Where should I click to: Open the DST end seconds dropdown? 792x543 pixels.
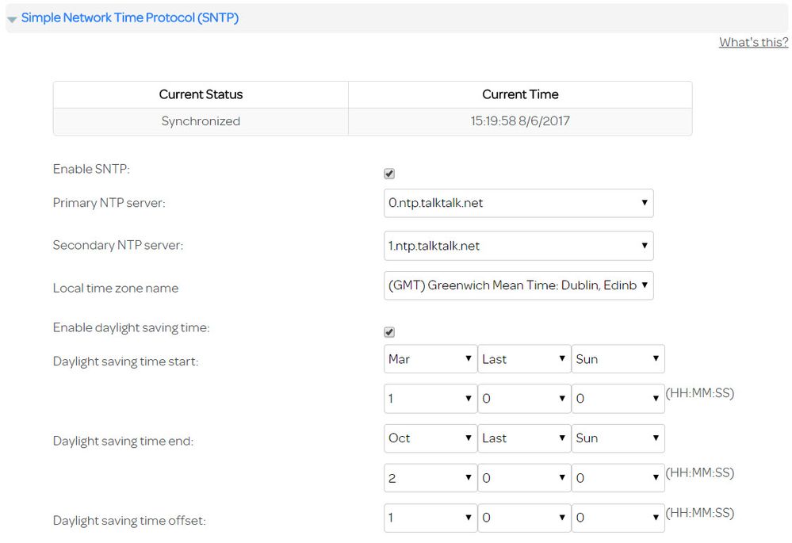click(x=618, y=478)
